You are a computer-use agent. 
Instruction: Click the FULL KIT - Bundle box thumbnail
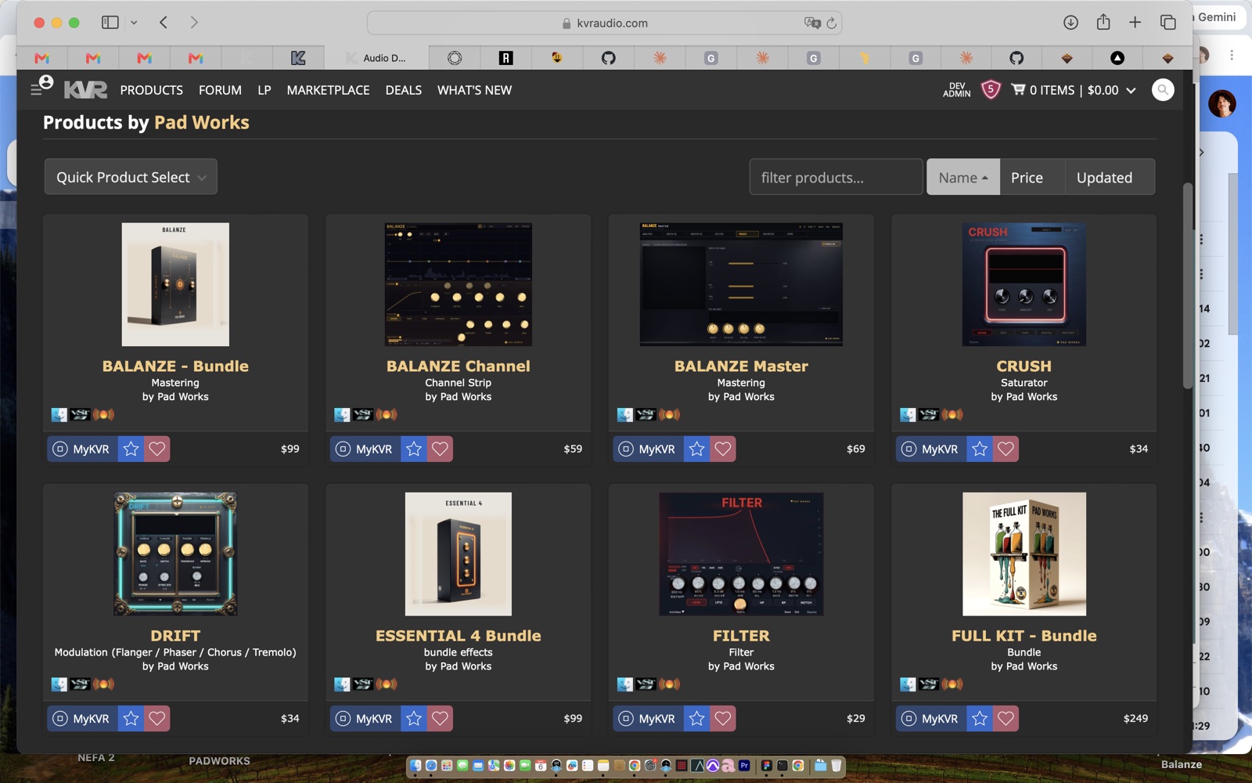coord(1024,554)
